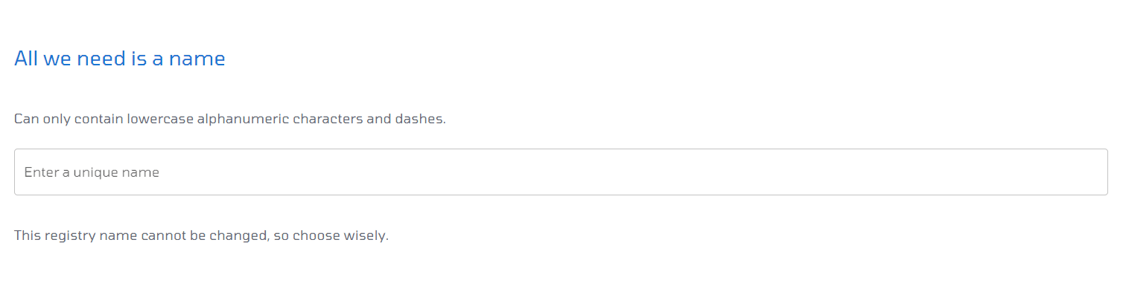Click the 'Enter a unique name' input field
The image size is (1126, 286).
pos(561,172)
